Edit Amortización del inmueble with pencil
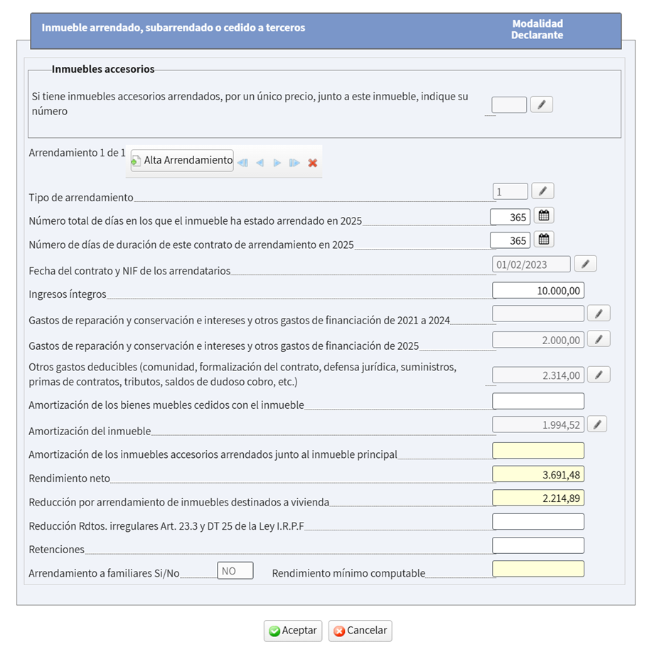The height and width of the screenshot is (652, 652). pos(597,424)
